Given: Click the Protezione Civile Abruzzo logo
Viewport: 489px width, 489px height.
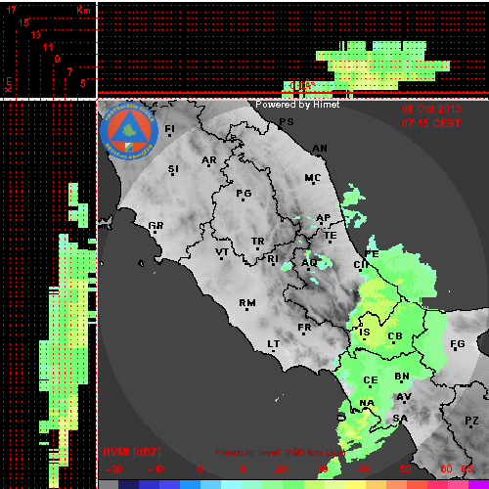Looking at the screenshot, I should pyautogui.click(x=129, y=131).
